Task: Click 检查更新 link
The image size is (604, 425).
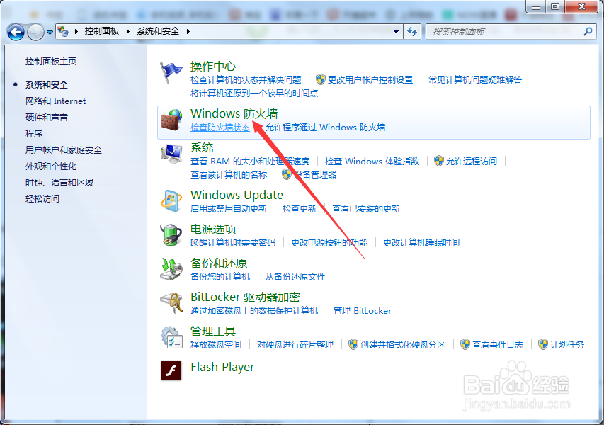Action: (x=300, y=208)
